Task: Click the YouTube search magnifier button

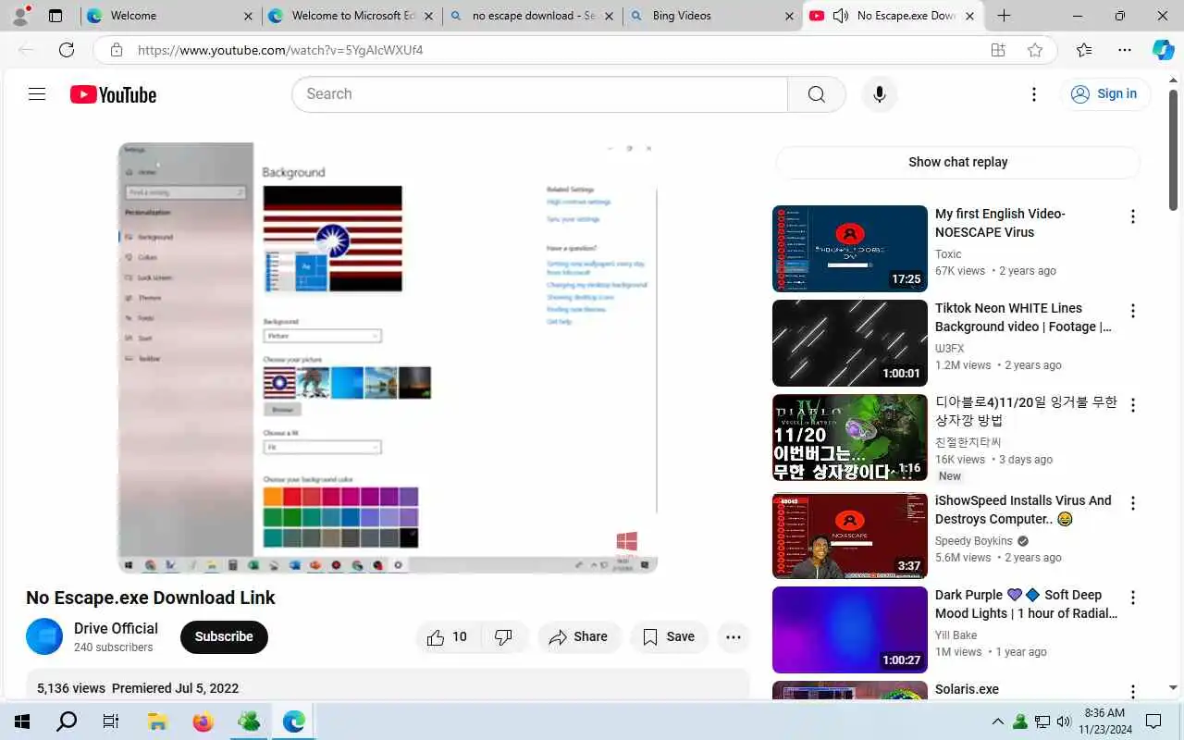Action: 816,94
